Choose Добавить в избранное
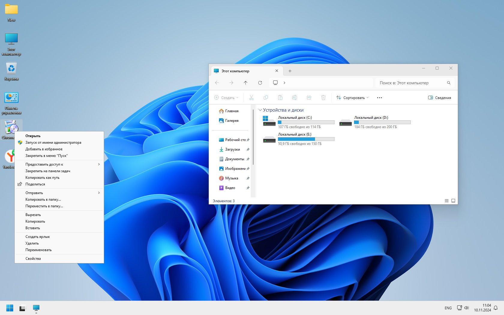Viewport: 504px width, 315px height. (59, 149)
